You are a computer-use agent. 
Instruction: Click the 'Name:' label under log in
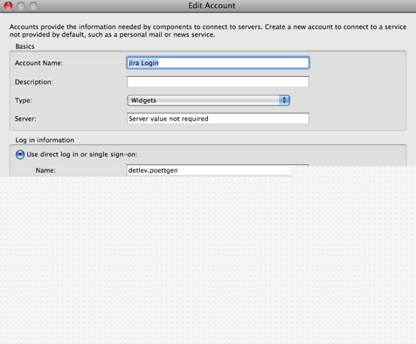point(45,170)
